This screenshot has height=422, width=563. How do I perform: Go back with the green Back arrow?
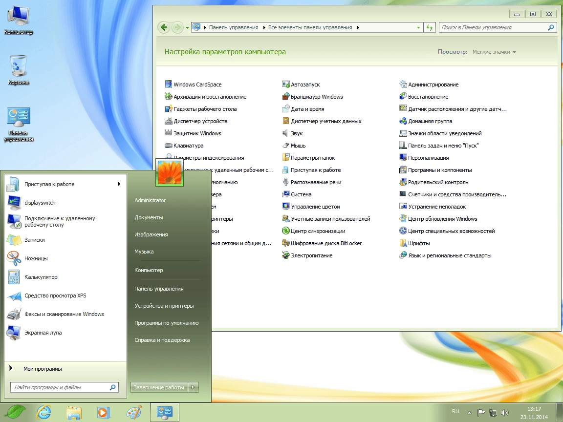tap(164, 27)
